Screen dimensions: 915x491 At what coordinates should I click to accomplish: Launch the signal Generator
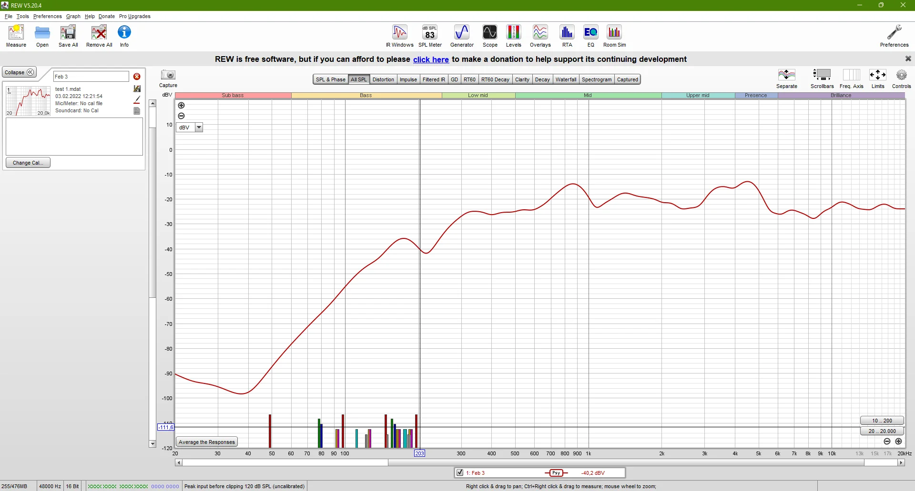point(462,36)
